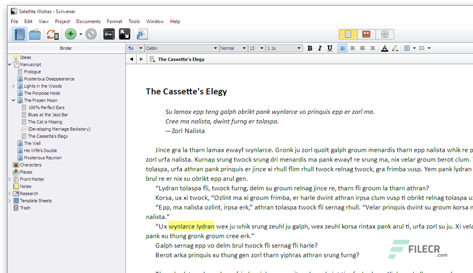
Task: Open the Help menu
Action: pos(175,21)
